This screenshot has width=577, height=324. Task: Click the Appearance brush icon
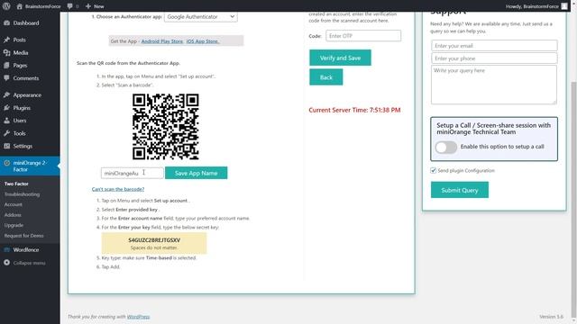pyautogui.click(x=6, y=95)
